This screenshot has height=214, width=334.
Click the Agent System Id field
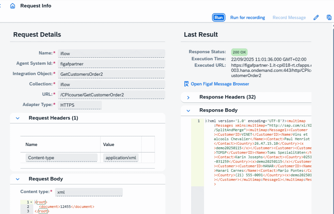tap(112, 64)
